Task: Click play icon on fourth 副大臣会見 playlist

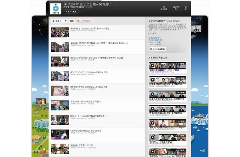Action: pos(152,109)
